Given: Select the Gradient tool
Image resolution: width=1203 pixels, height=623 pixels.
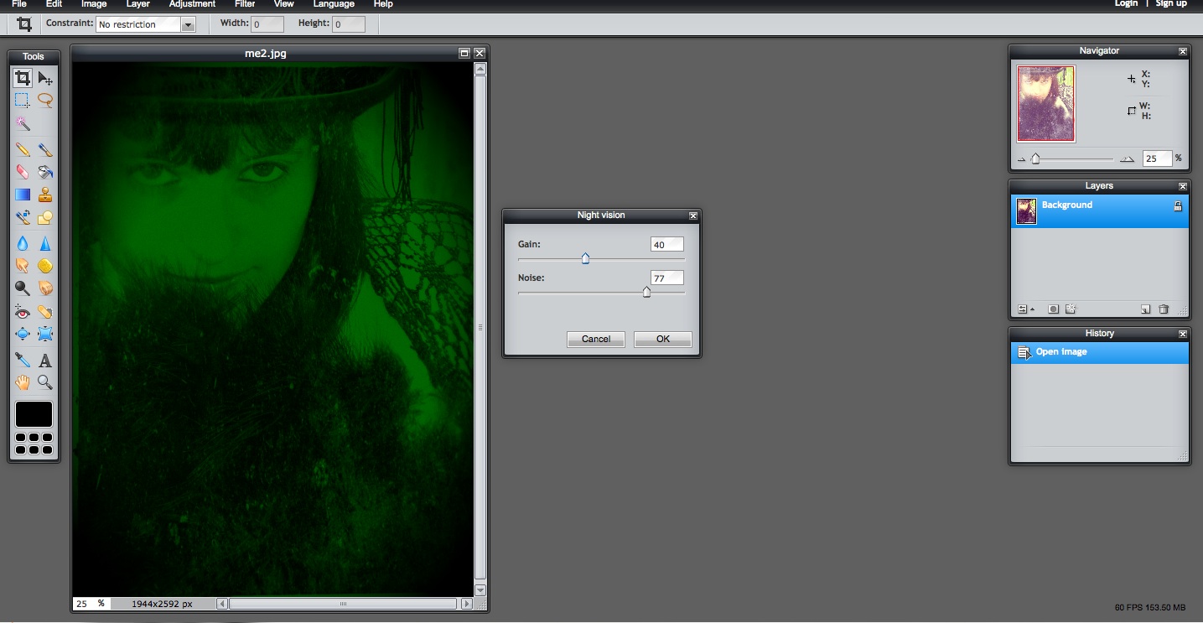Looking at the screenshot, I should 23,195.
